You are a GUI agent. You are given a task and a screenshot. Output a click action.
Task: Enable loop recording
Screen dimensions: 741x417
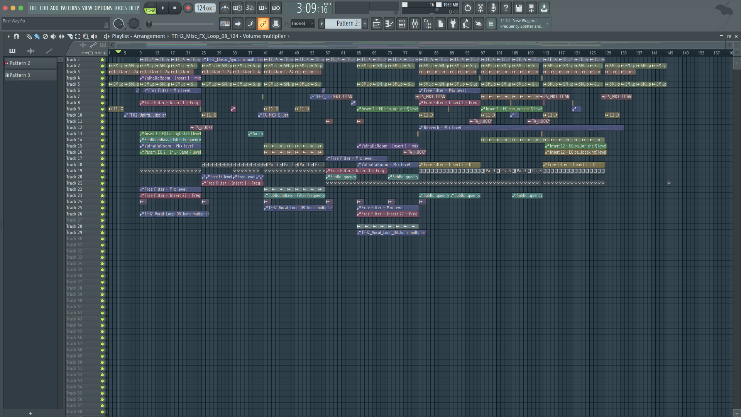tap(276, 8)
